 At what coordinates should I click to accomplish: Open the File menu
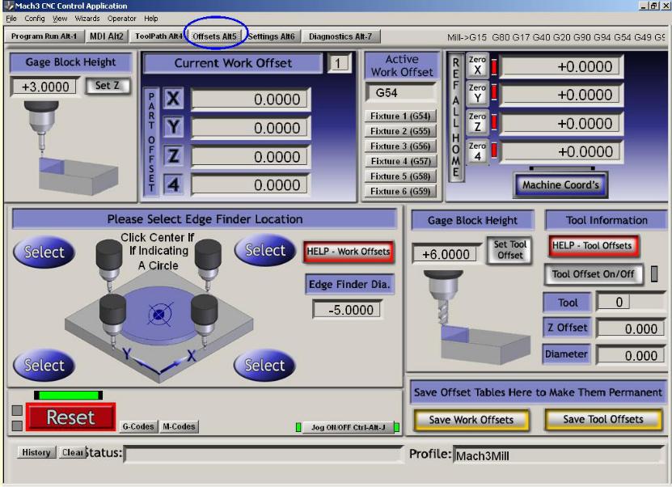[x=11, y=19]
